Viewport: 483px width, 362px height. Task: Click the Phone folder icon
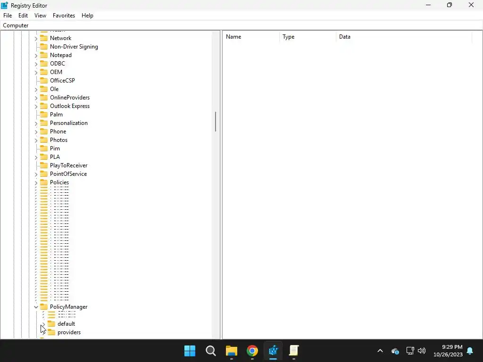coord(44,131)
